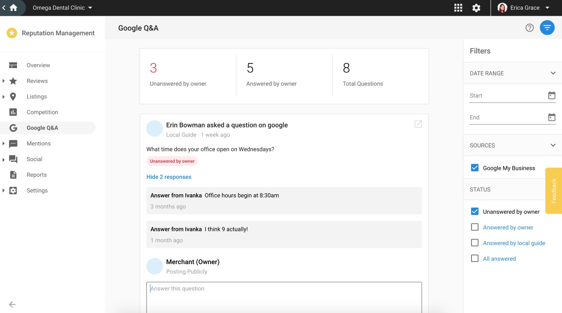Expand the Mentions submenu arrow

[x=3, y=144]
